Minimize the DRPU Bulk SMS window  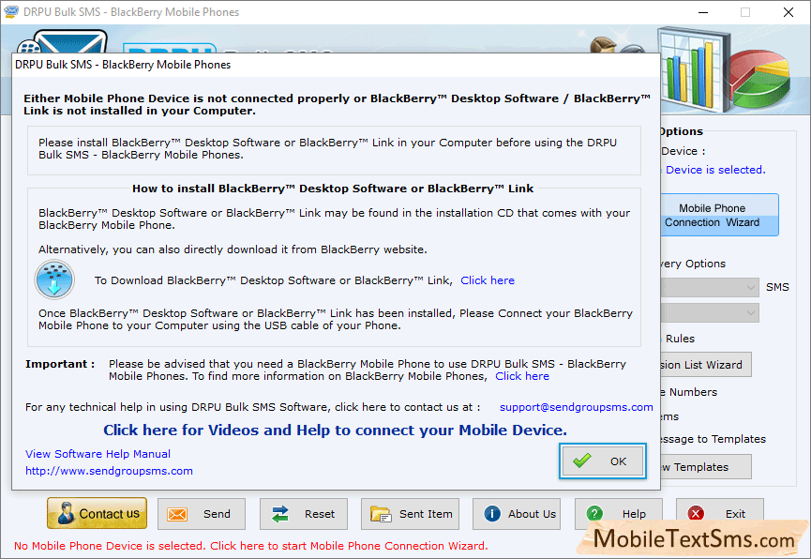[703, 12]
